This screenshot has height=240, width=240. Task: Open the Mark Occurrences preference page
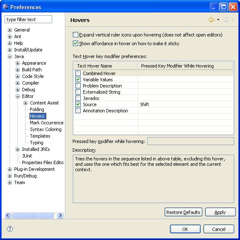click(46, 123)
